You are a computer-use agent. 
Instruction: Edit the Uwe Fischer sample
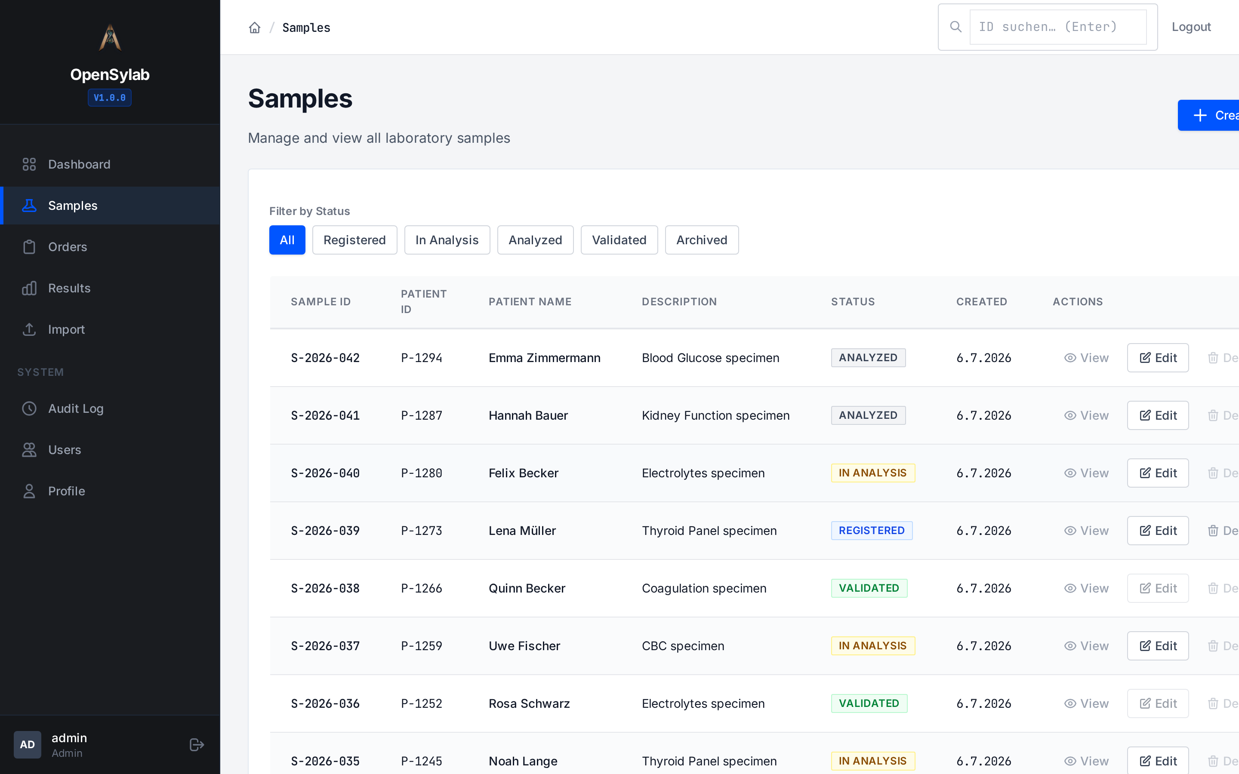click(1158, 645)
